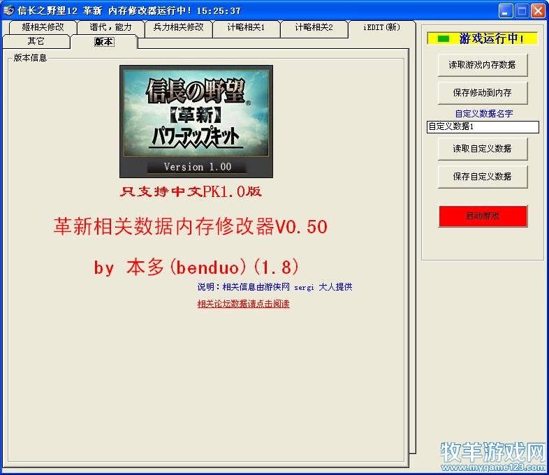Switch to the 其它 tab
This screenshot has height=475, width=549.
point(36,41)
